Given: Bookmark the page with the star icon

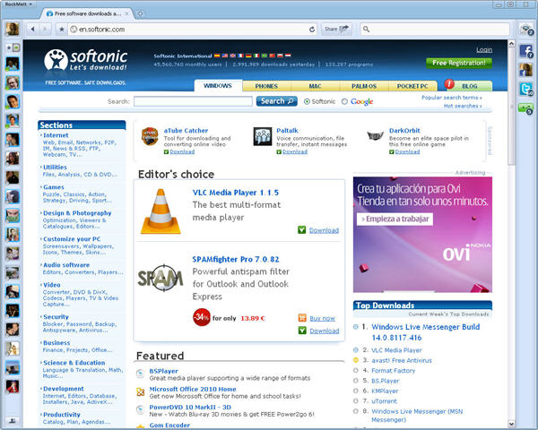Looking at the screenshot, I should (61, 30).
